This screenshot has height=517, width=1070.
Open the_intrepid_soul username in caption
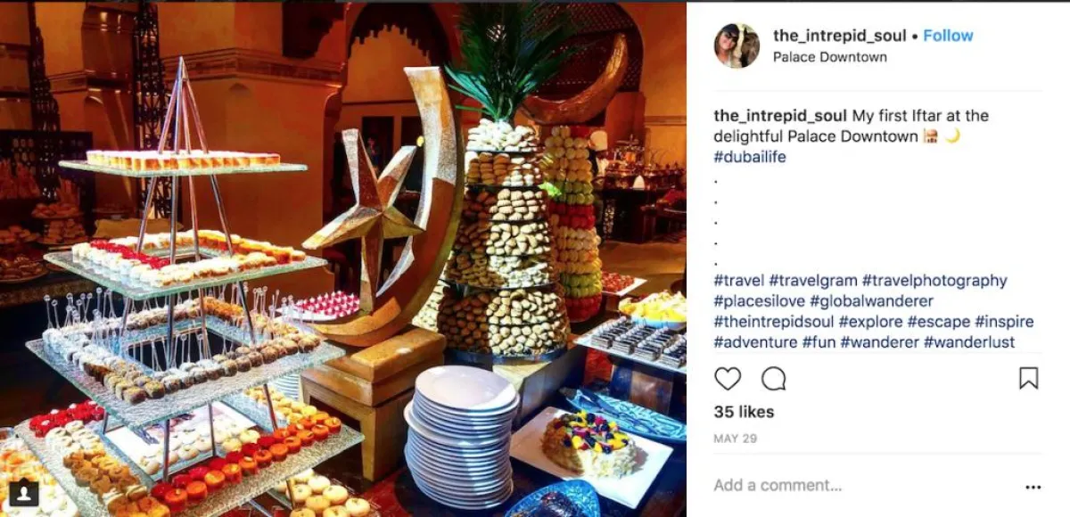[781, 116]
